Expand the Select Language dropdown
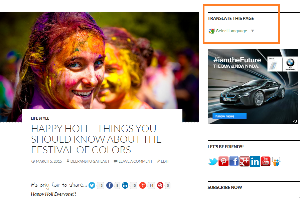The image size is (303, 198). coord(232,31)
